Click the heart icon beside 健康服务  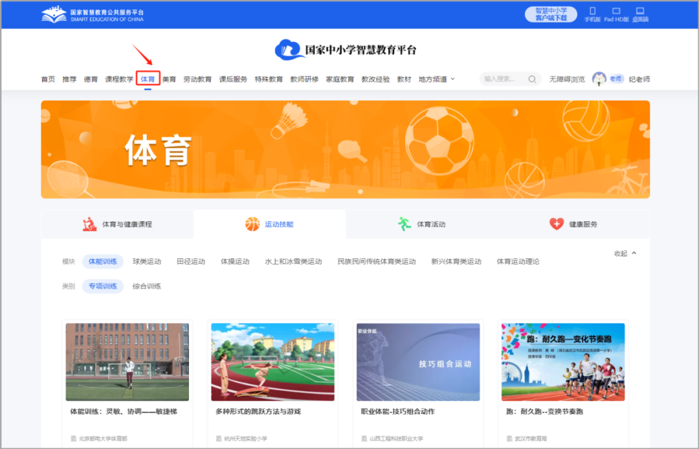click(558, 223)
